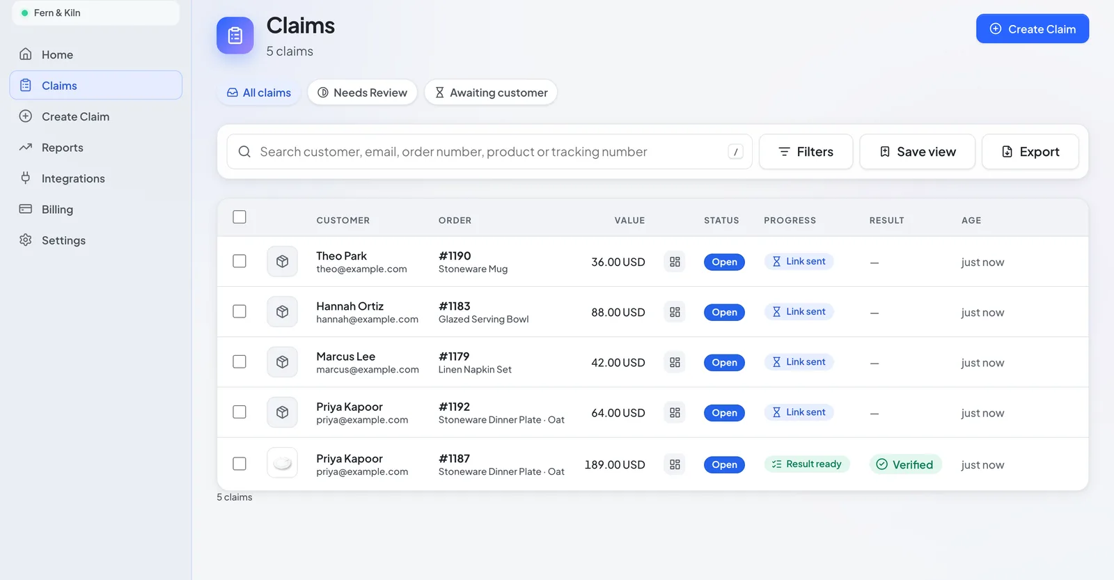Open the plate thumbnail for order #1187

(x=282, y=463)
